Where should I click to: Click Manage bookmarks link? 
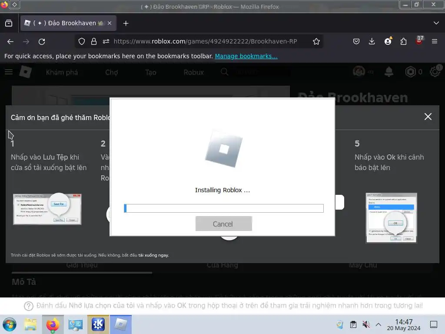click(246, 56)
